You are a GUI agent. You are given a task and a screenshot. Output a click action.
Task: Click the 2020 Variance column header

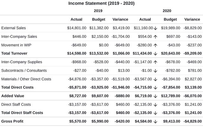192,19
